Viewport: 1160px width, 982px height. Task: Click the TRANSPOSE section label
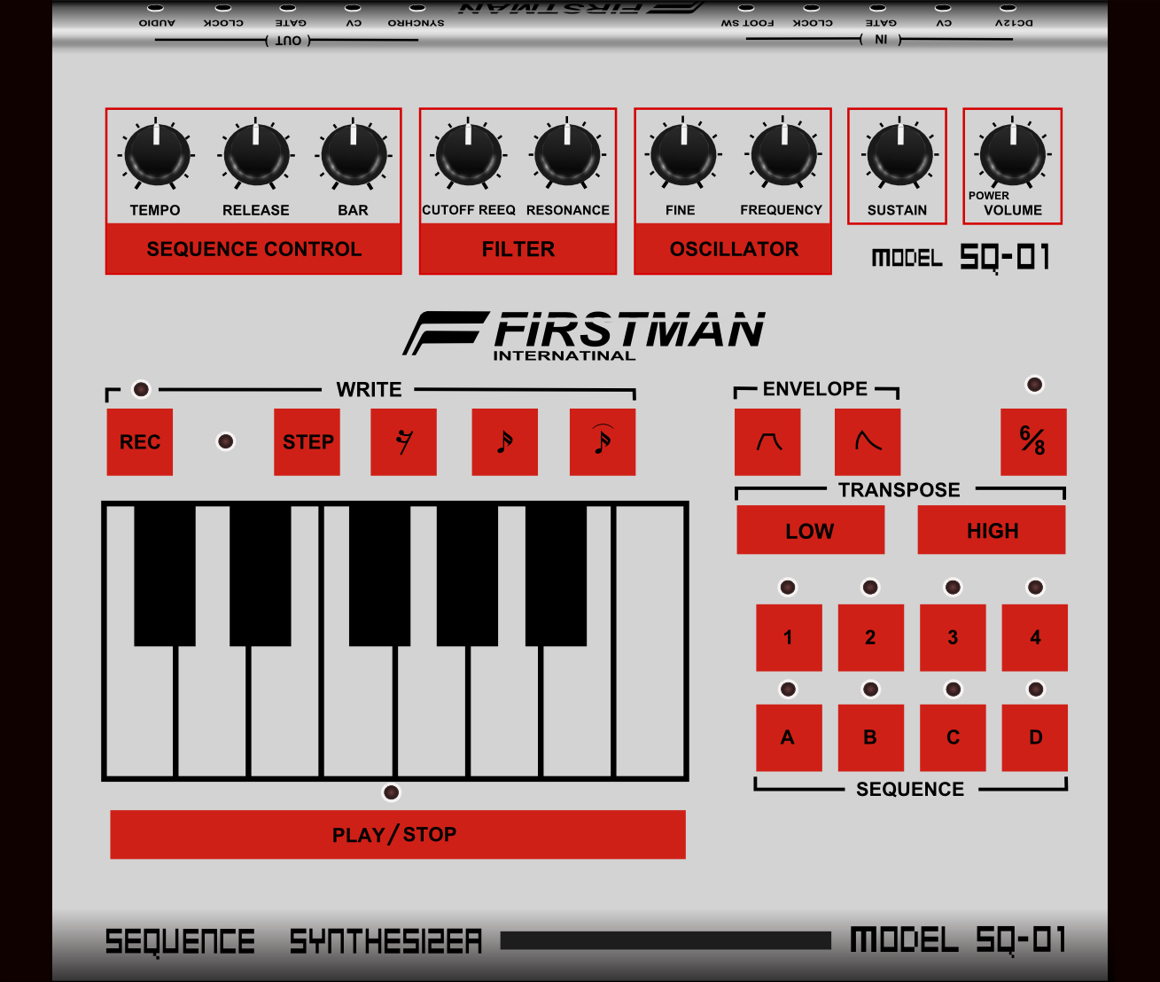click(x=899, y=490)
